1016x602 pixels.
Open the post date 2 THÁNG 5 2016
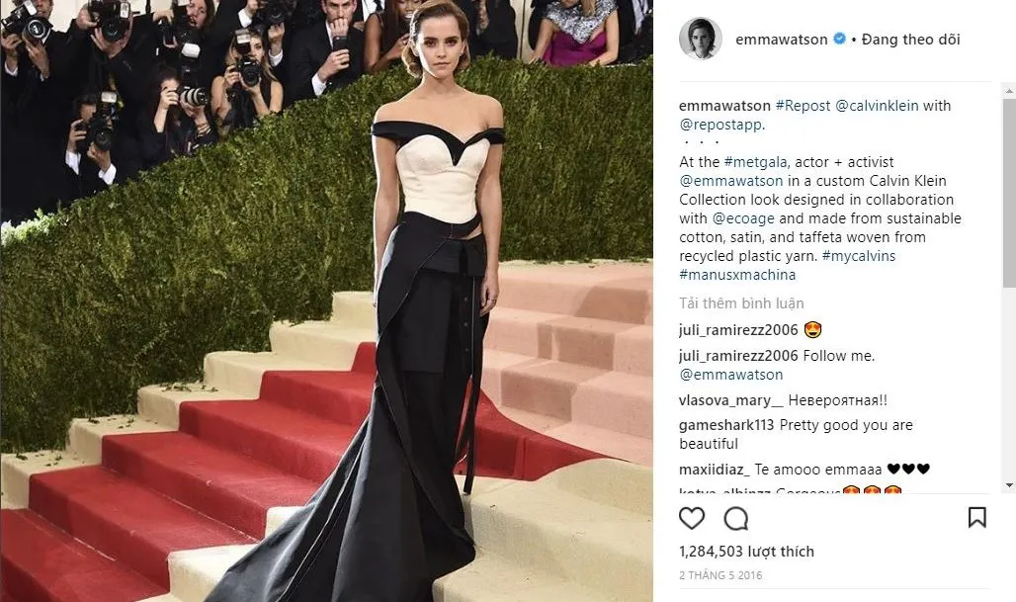[x=720, y=575]
